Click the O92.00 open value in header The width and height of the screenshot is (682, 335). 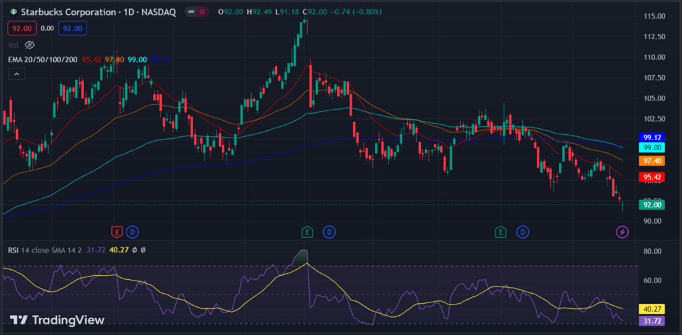(x=230, y=12)
